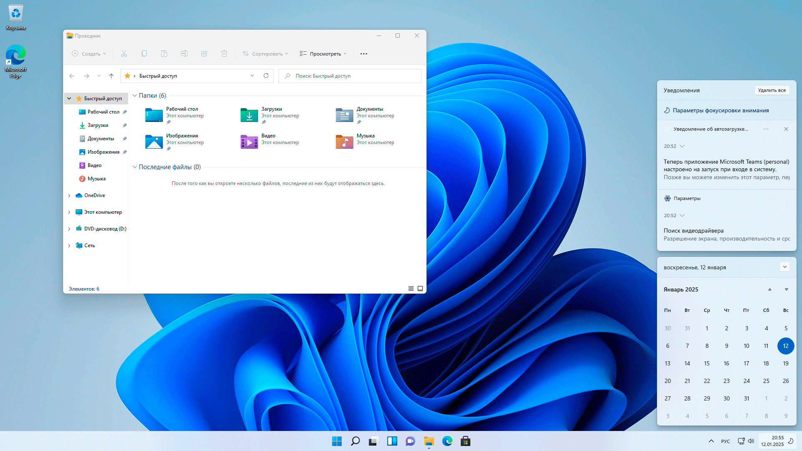The height and width of the screenshot is (451, 802).
Task: Switch to details list view icon
Action: coord(411,289)
